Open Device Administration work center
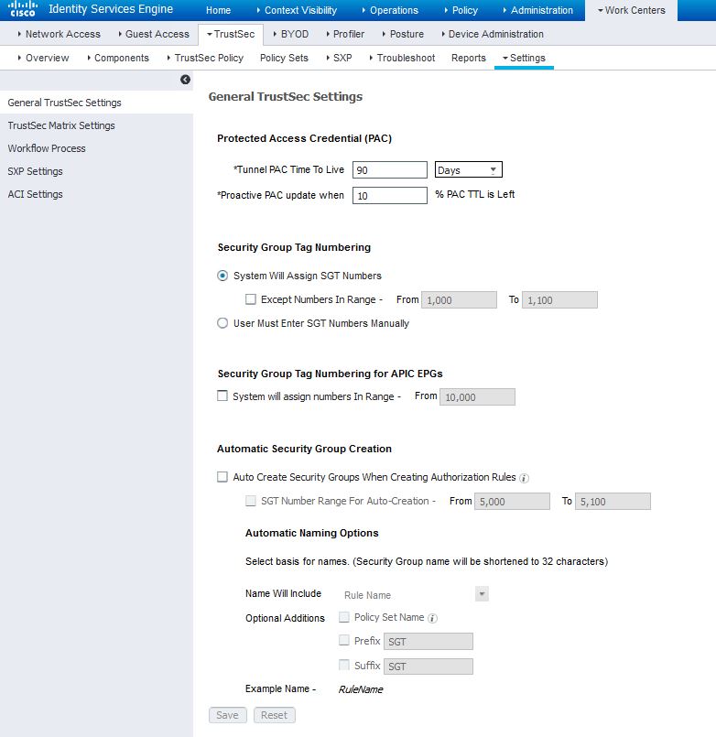Screen dimensions: 716x737 pyautogui.click(x=493, y=34)
